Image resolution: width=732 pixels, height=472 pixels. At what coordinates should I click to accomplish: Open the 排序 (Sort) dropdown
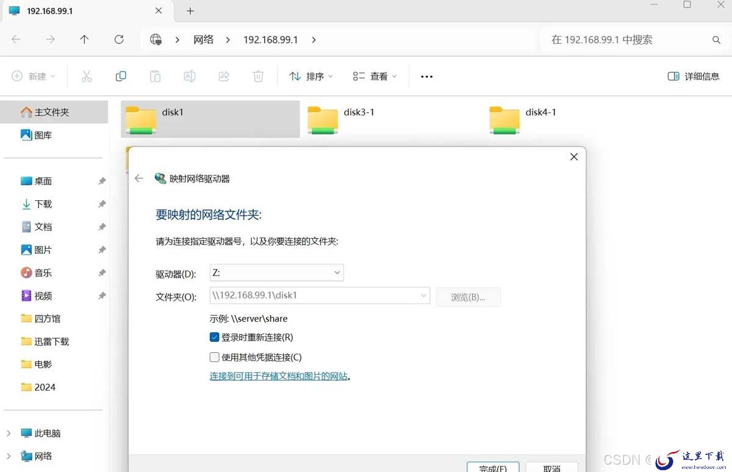point(311,76)
